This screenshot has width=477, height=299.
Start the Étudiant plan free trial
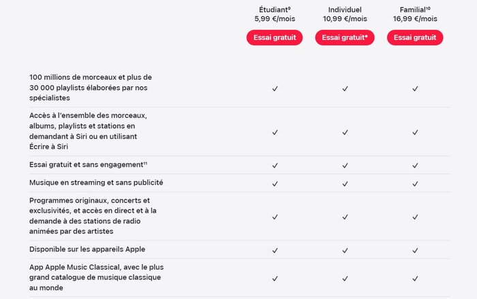coord(275,37)
